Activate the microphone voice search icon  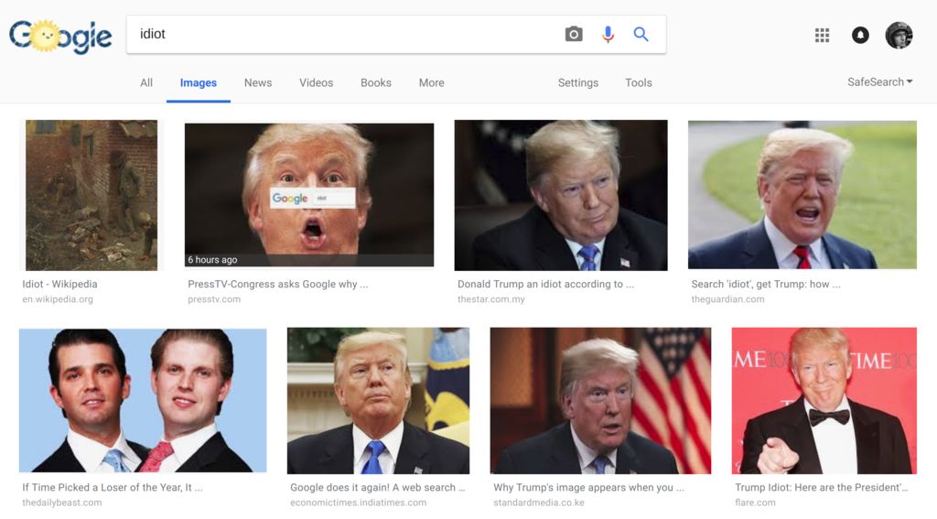click(x=608, y=35)
